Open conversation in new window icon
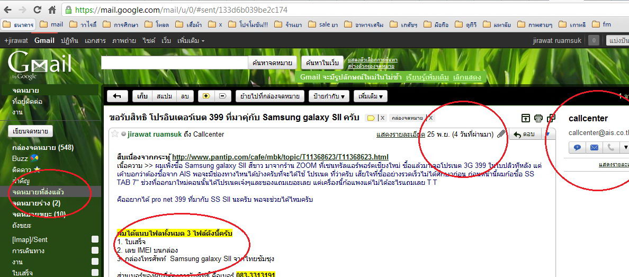629x277 pixels. pyautogui.click(x=551, y=118)
